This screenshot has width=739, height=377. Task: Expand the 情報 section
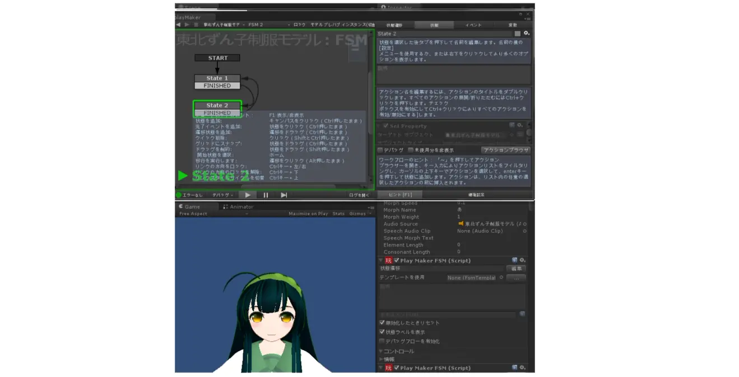[381, 359]
